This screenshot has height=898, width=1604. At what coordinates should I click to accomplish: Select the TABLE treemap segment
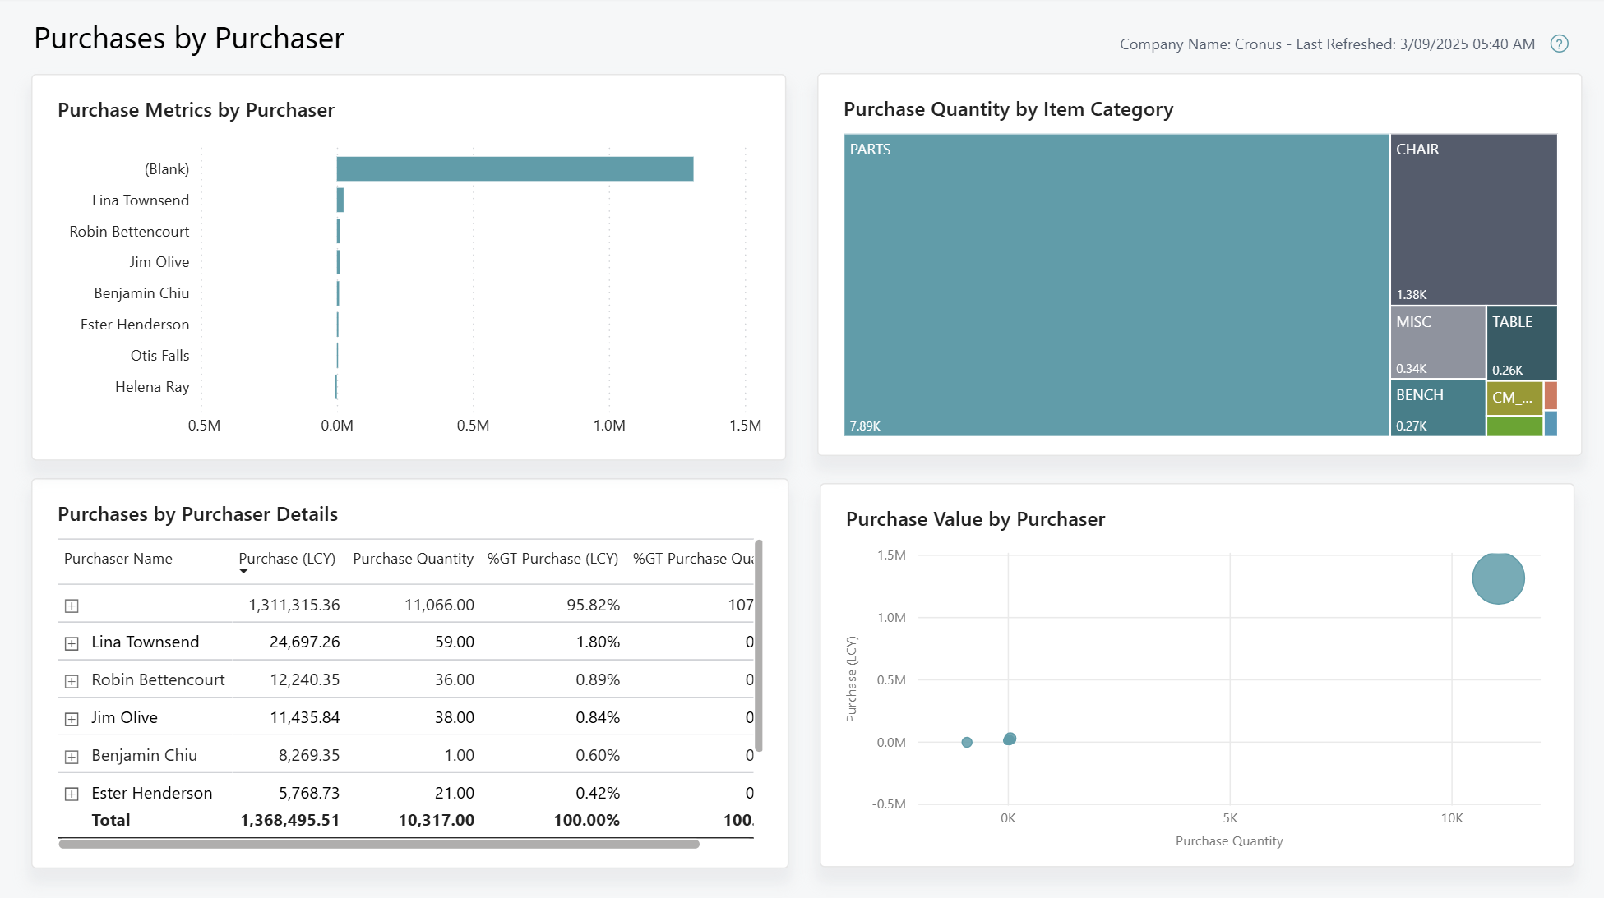[1521, 342]
